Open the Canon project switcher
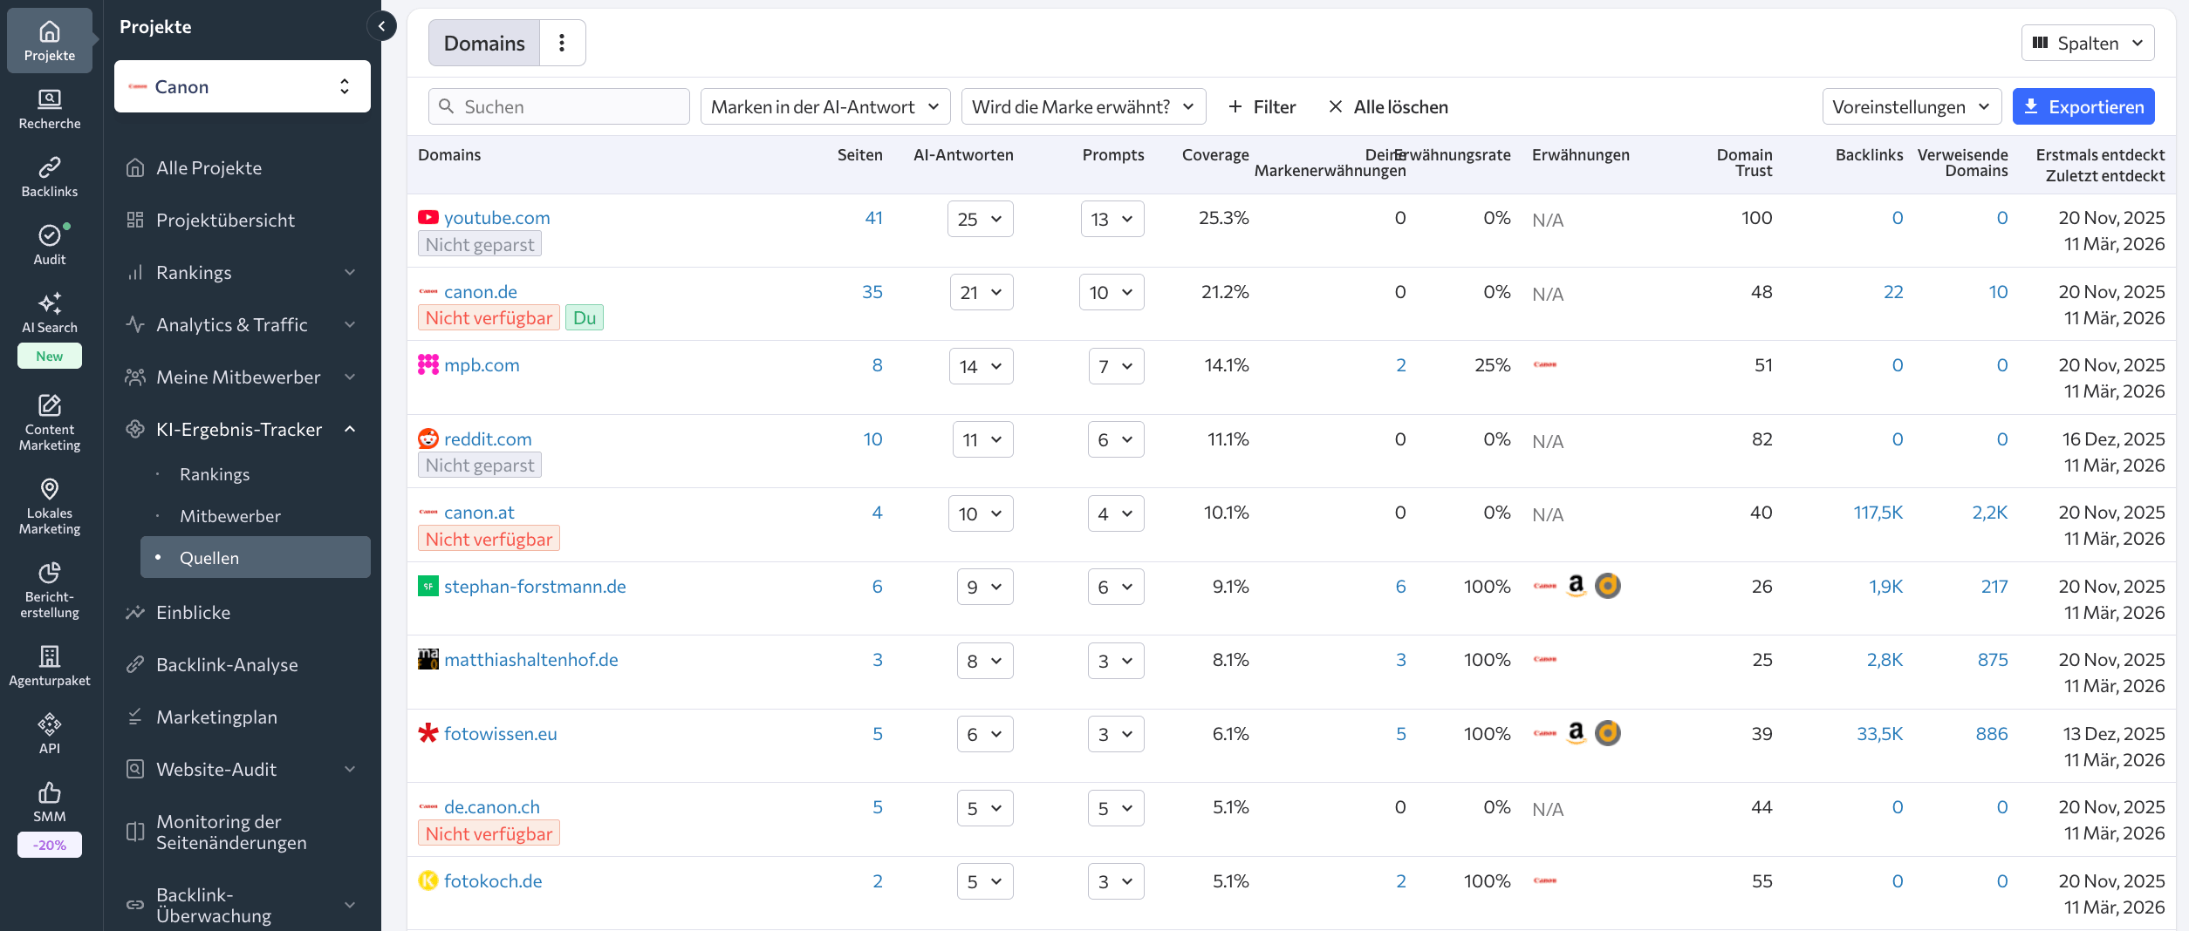The width and height of the screenshot is (2189, 931). (x=242, y=86)
